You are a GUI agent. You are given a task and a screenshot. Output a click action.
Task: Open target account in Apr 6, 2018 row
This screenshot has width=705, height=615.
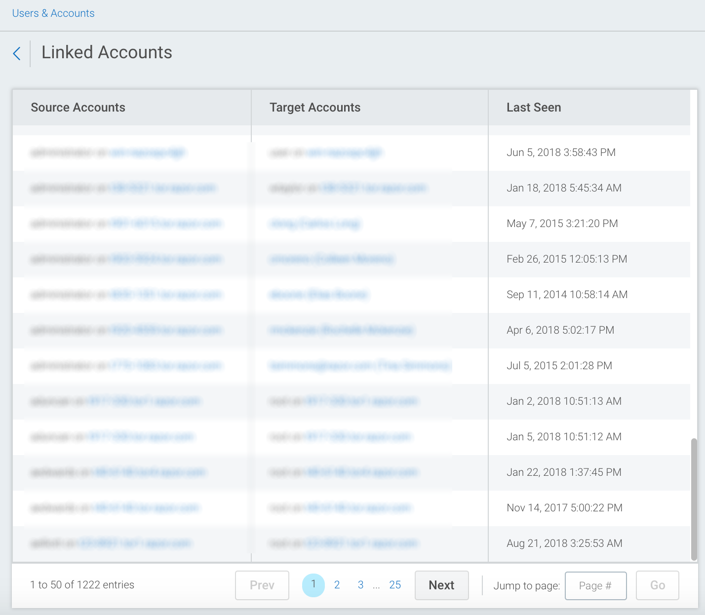point(342,330)
